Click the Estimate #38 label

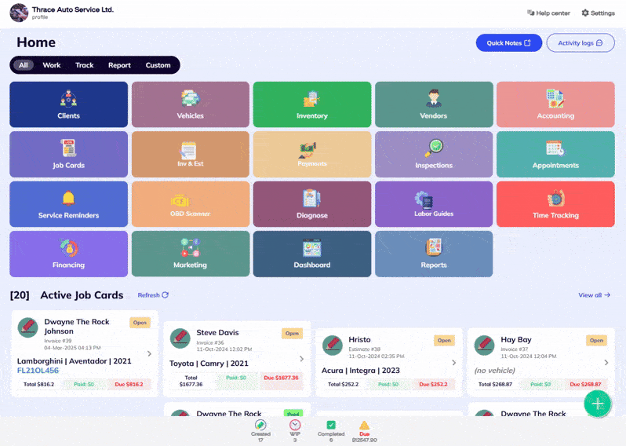pyautogui.click(x=365, y=349)
